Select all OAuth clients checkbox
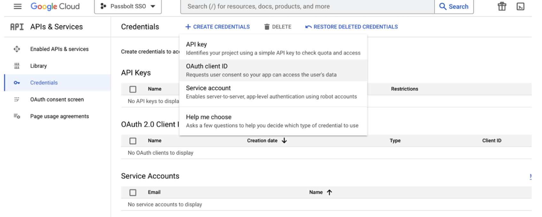 [133, 141]
